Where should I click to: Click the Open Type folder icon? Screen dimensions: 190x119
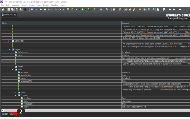click(126, 9)
